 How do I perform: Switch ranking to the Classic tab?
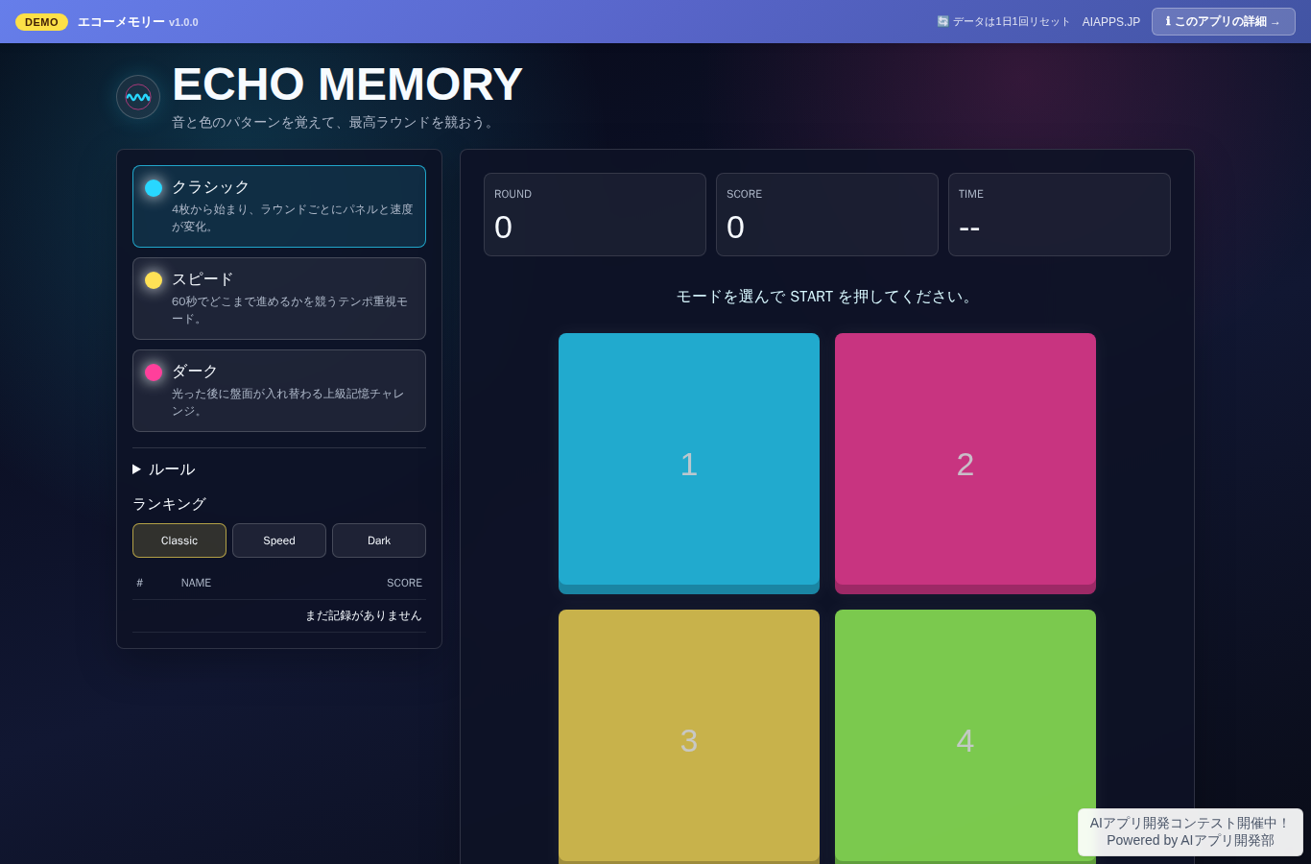[x=179, y=540]
